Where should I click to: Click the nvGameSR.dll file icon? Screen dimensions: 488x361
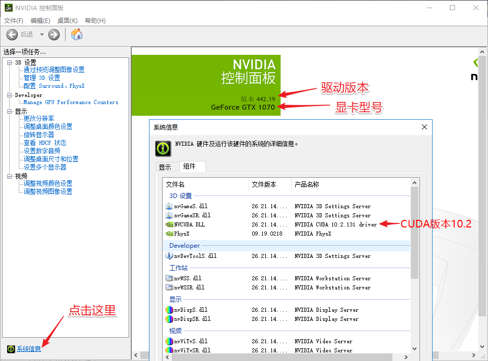[169, 215]
